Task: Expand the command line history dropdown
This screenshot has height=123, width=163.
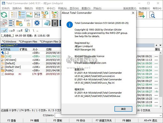Action: [x=161, y=115]
